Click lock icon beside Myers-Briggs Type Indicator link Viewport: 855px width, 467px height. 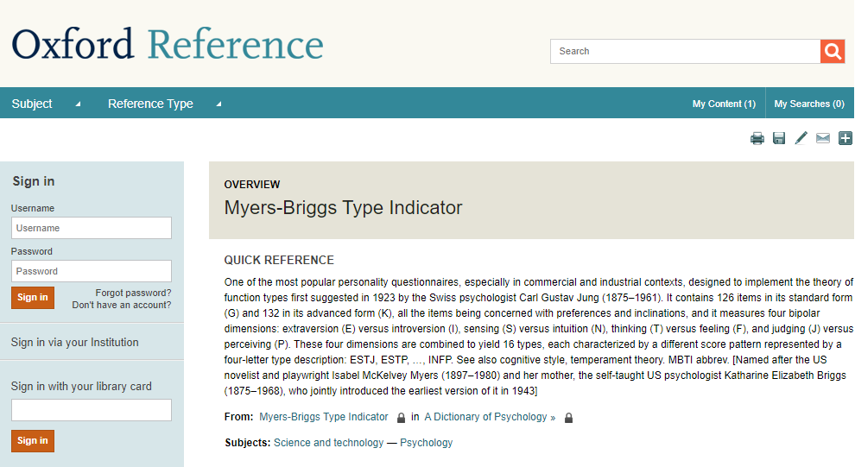402,418
